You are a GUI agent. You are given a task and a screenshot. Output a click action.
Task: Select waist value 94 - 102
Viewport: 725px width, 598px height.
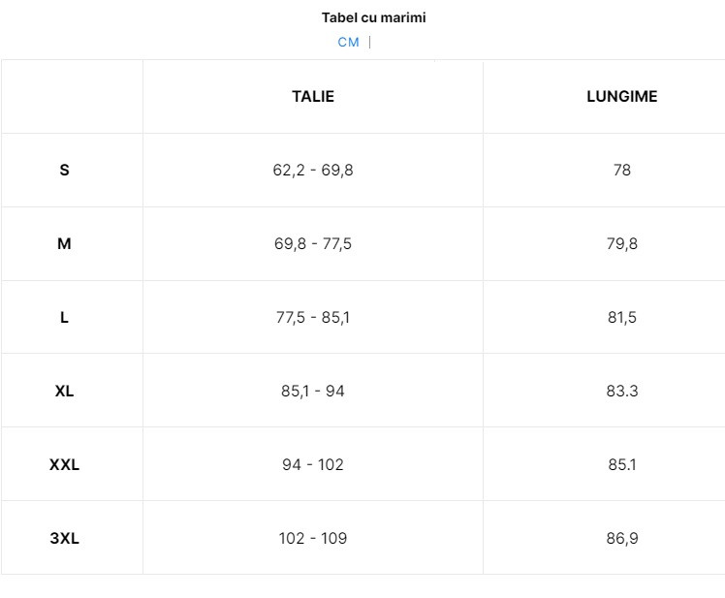tap(313, 464)
